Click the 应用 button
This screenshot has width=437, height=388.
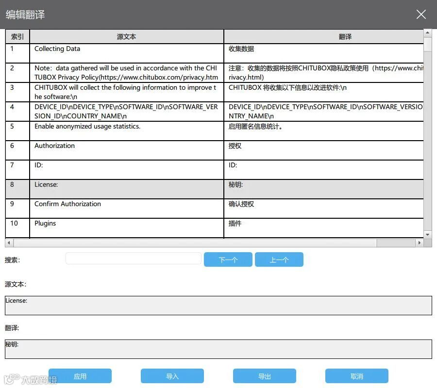[80, 376]
